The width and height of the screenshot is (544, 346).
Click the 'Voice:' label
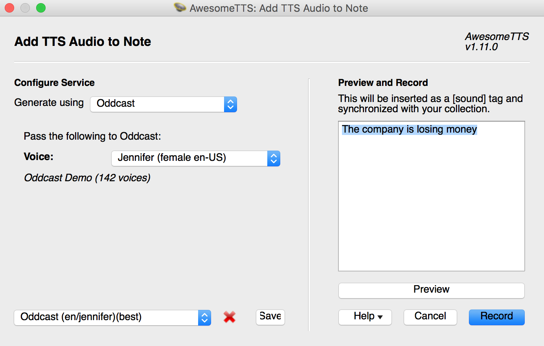point(39,157)
